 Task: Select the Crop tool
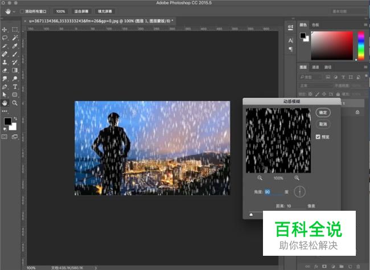pos(5,46)
